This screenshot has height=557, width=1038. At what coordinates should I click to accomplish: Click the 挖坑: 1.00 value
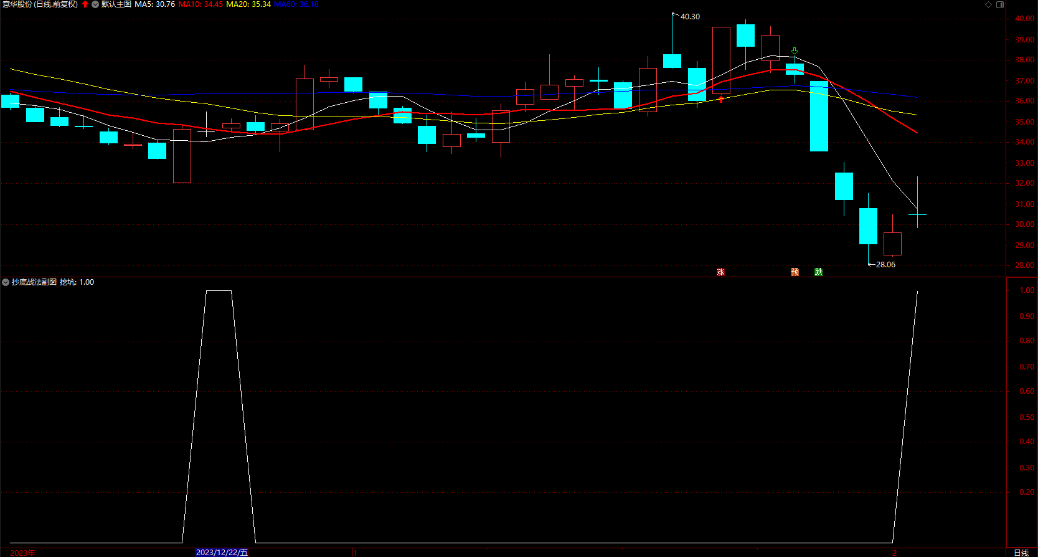click(x=77, y=282)
